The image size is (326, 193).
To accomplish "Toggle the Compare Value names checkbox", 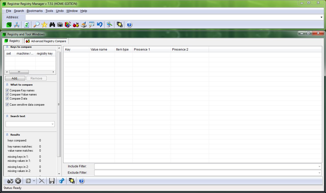I will pos(7,94).
